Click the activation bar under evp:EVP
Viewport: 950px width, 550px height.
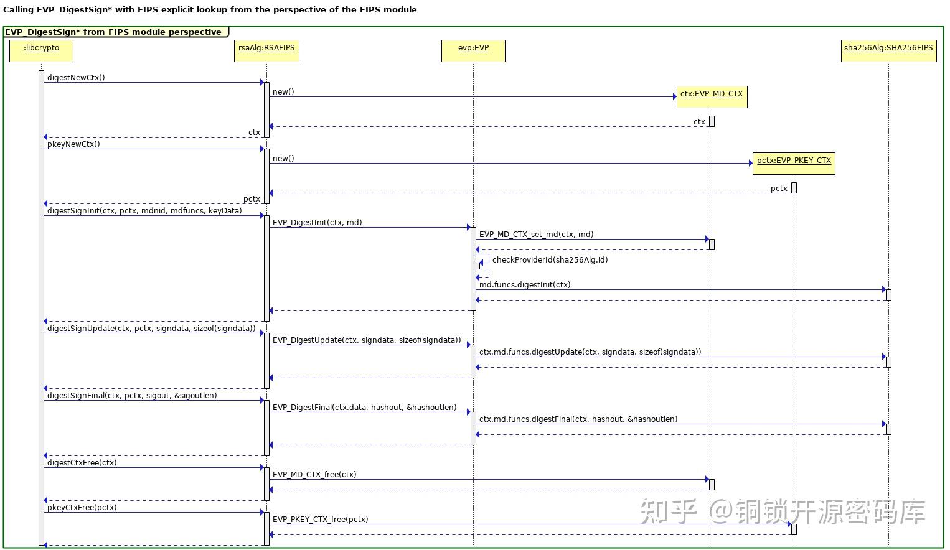coord(473,268)
